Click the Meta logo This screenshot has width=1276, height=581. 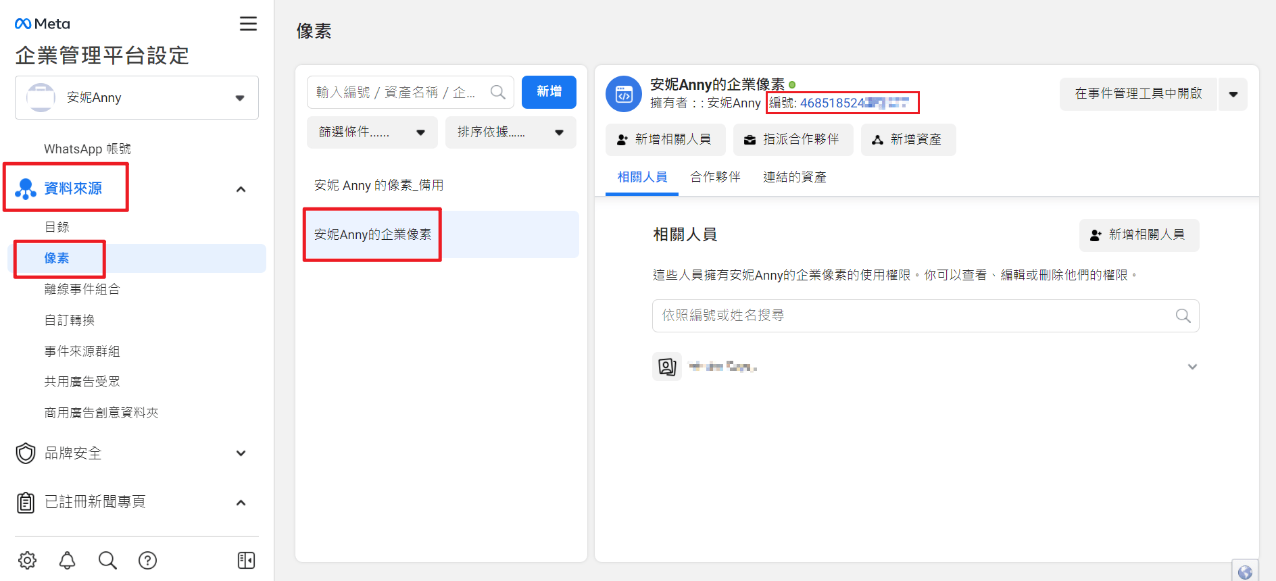point(42,24)
